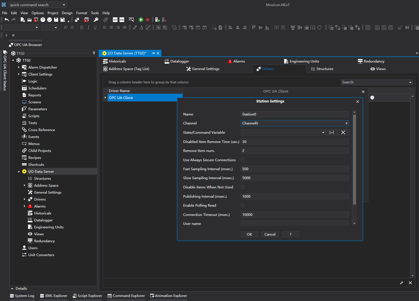Switch to the Historicals tab
Image resolution: width=419 pixels, height=301 pixels.
coord(115,61)
